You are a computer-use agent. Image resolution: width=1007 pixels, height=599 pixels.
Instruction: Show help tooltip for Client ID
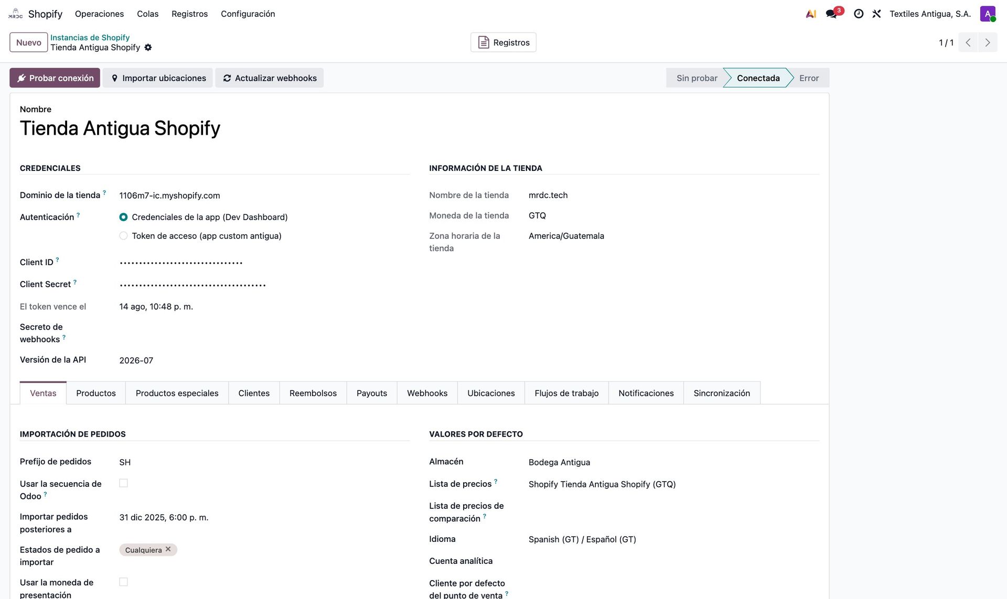tap(57, 260)
